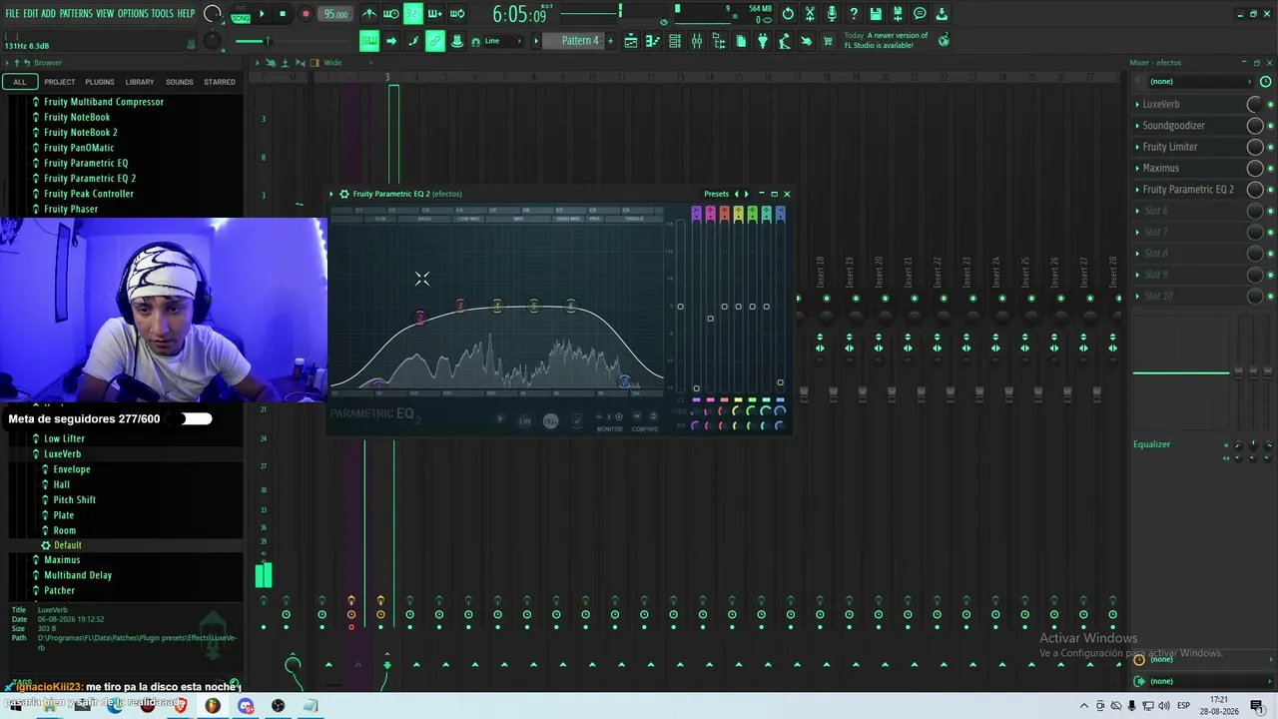
Task: Start playback with the transport play button
Action: (x=262, y=14)
